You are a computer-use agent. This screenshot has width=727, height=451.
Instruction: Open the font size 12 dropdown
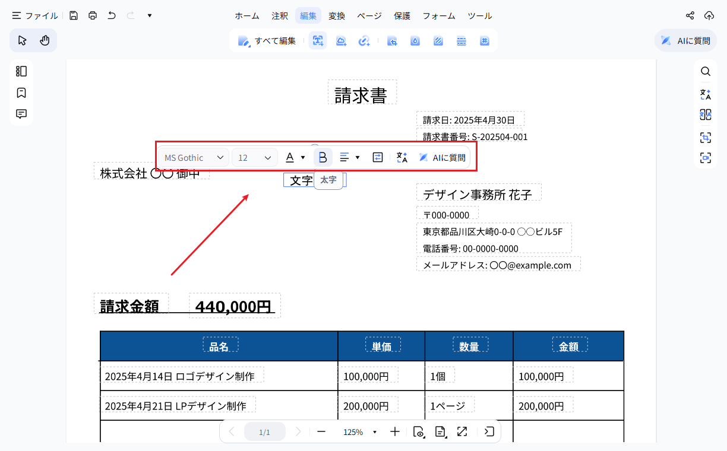[x=255, y=157]
